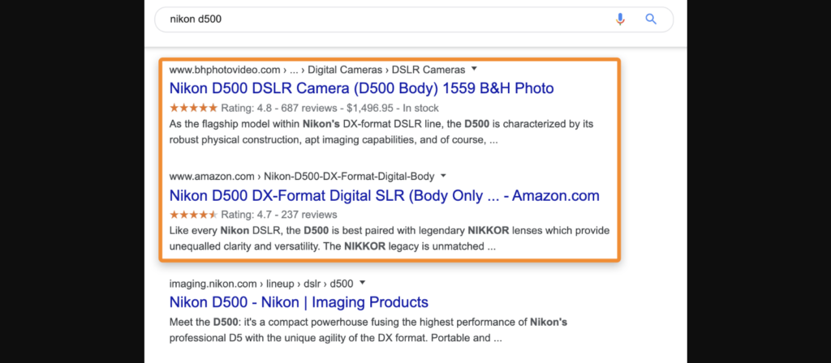This screenshot has height=363, width=831.
Task: Focus the search box containing nikon d500
Action: (x=414, y=19)
